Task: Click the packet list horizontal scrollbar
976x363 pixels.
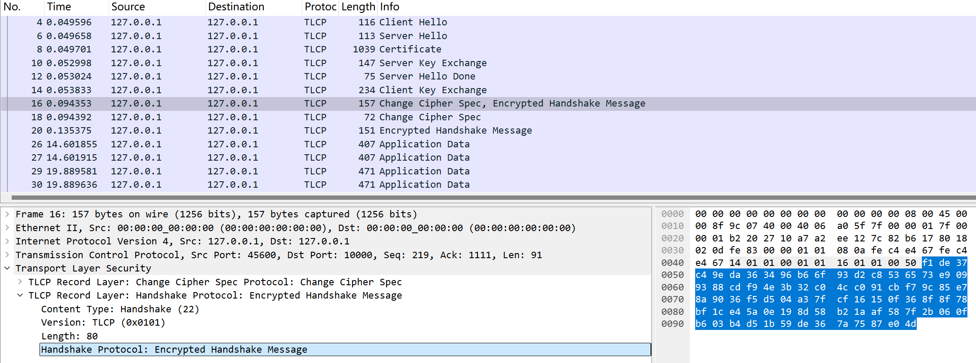Action: pyautogui.click(x=493, y=198)
